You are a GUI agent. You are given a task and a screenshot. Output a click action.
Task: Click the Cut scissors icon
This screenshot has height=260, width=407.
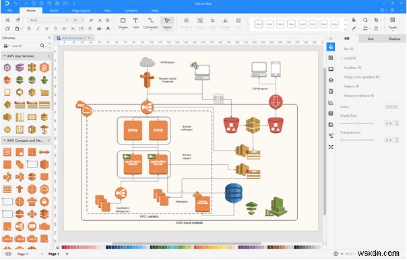click(x=8, y=20)
